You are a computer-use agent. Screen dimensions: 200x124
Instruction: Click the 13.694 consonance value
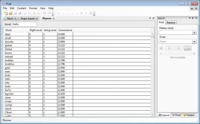(61, 42)
